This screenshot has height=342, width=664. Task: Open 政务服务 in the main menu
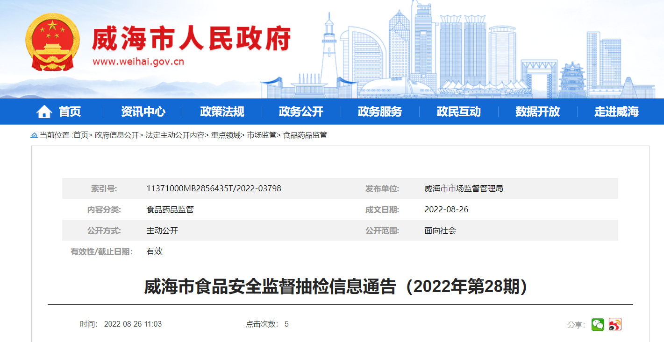[379, 112]
